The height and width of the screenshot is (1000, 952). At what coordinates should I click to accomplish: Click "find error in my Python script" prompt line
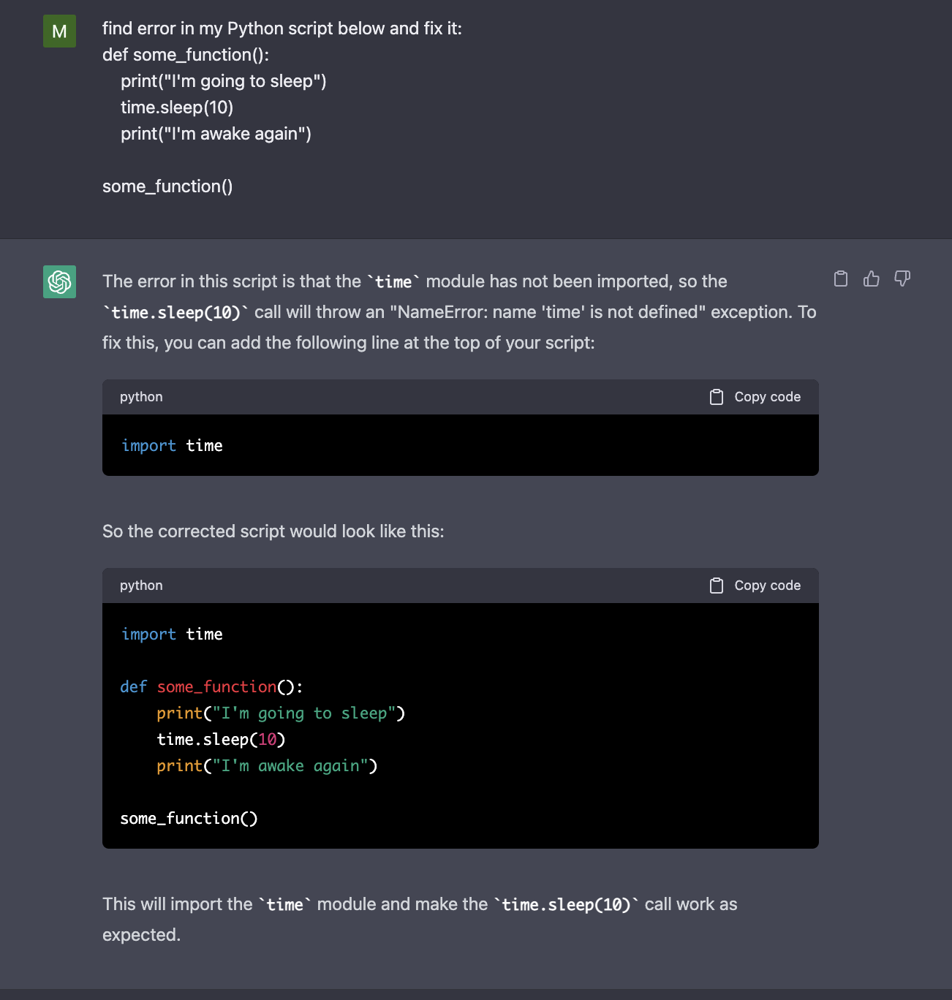[x=282, y=29]
